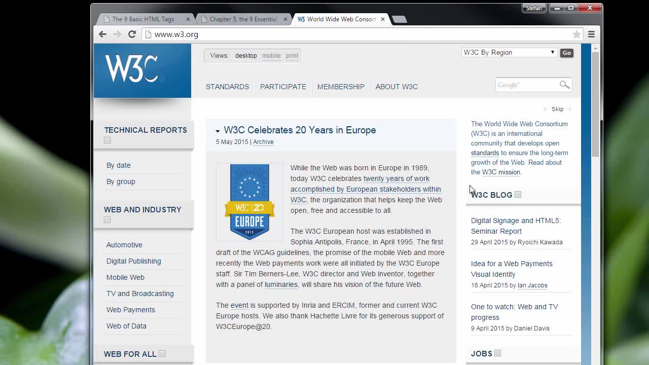This screenshot has width=649, height=365.
Task: Open the TV and Broadcasting link
Action: pyautogui.click(x=140, y=294)
